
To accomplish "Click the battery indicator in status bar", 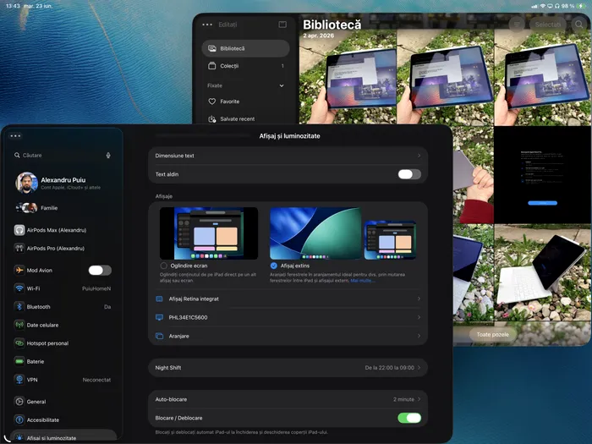I will coord(581,6).
